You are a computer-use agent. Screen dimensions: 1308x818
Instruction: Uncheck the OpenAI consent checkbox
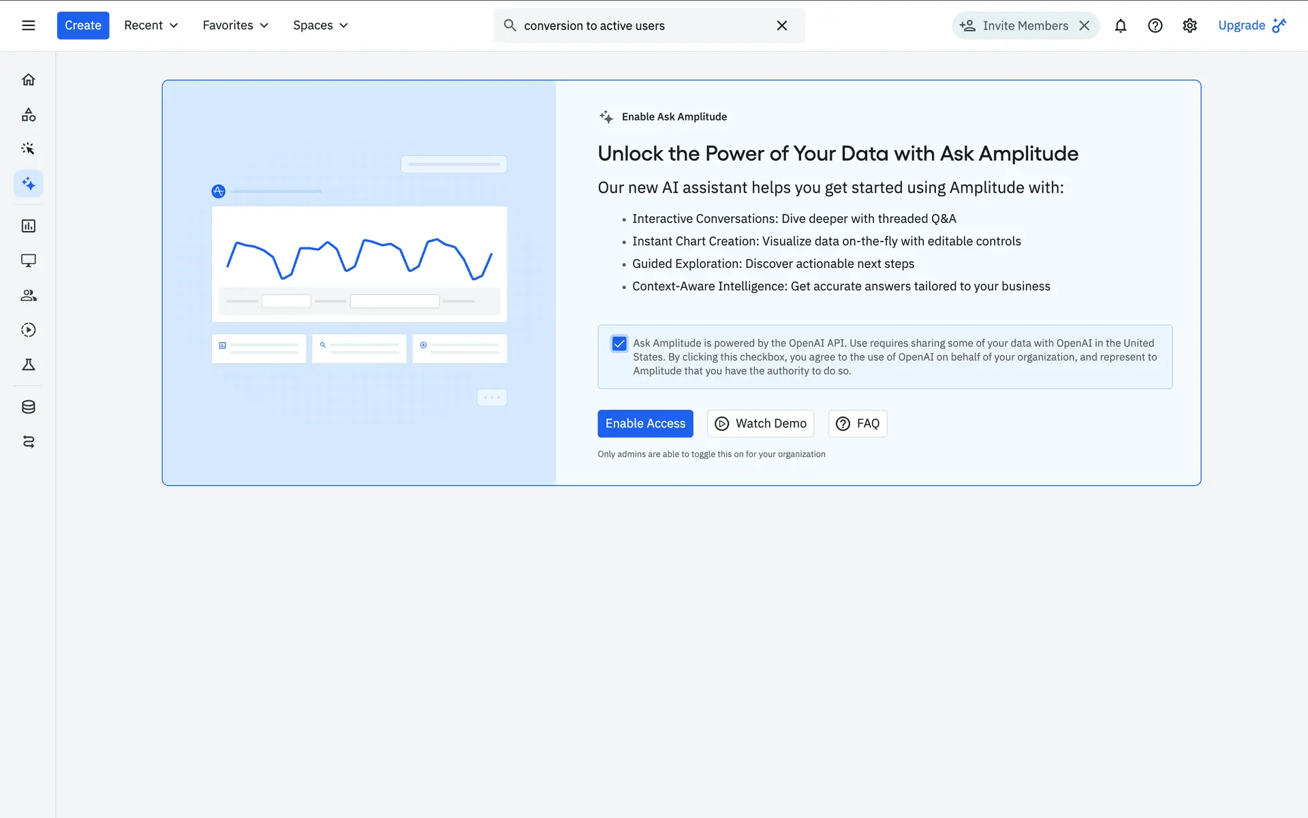(619, 344)
